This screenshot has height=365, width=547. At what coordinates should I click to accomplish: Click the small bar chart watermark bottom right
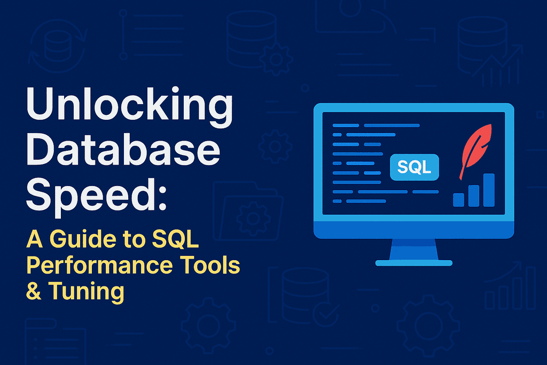click(509, 291)
